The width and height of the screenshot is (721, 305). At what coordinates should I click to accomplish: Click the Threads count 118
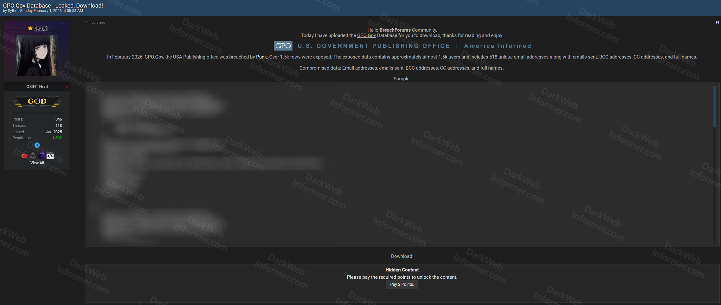point(59,126)
